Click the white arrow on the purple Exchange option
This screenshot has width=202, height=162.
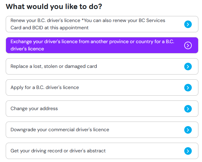188,45
